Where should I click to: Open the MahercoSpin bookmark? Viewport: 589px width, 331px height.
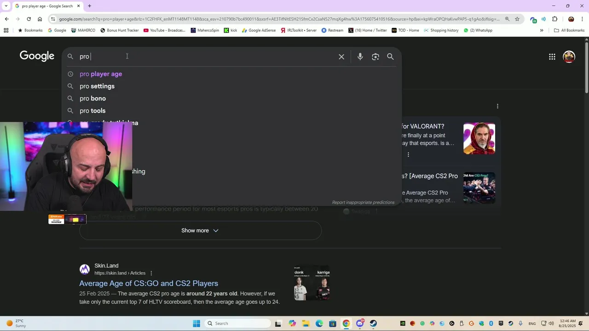click(205, 30)
